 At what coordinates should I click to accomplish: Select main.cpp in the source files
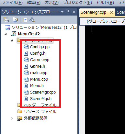[x=39, y=73]
